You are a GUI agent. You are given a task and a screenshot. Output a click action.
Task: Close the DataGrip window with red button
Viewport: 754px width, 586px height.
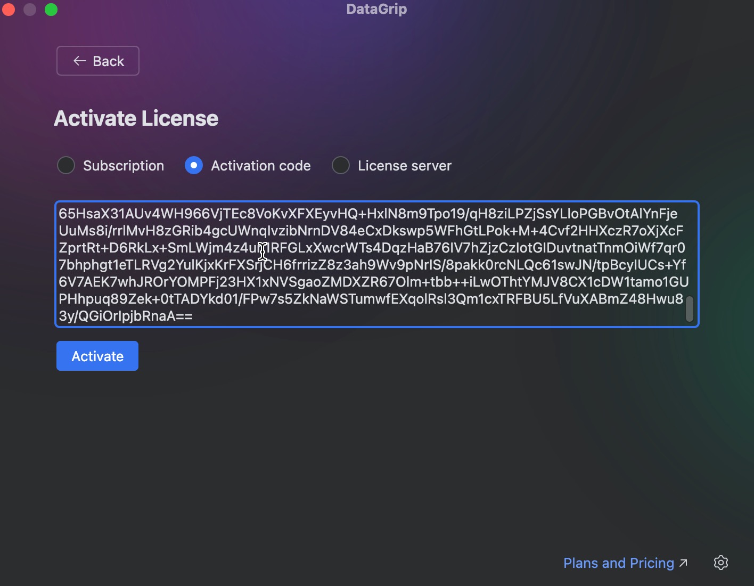pyautogui.click(x=8, y=9)
